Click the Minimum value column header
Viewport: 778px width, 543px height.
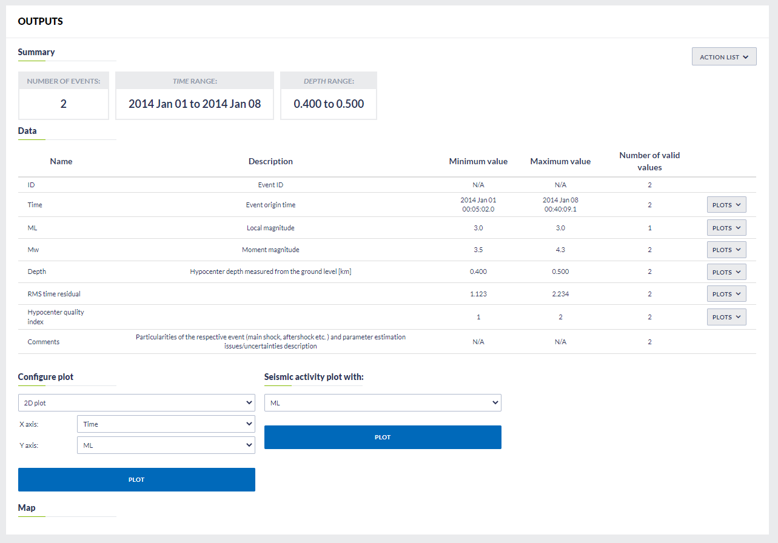pos(478,161)
